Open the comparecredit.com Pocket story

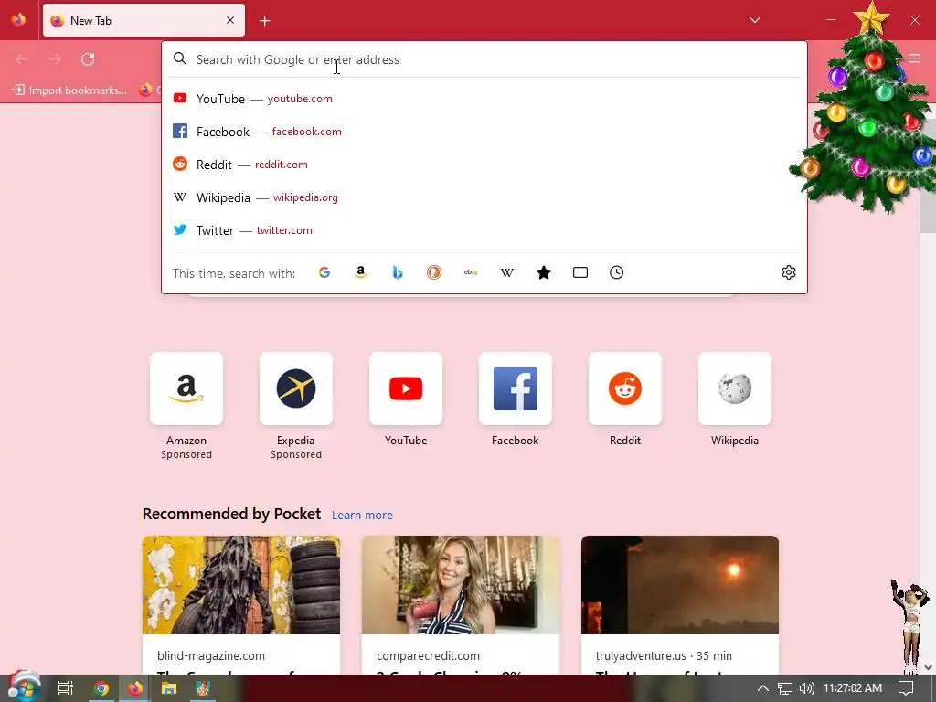pos(461,605)
